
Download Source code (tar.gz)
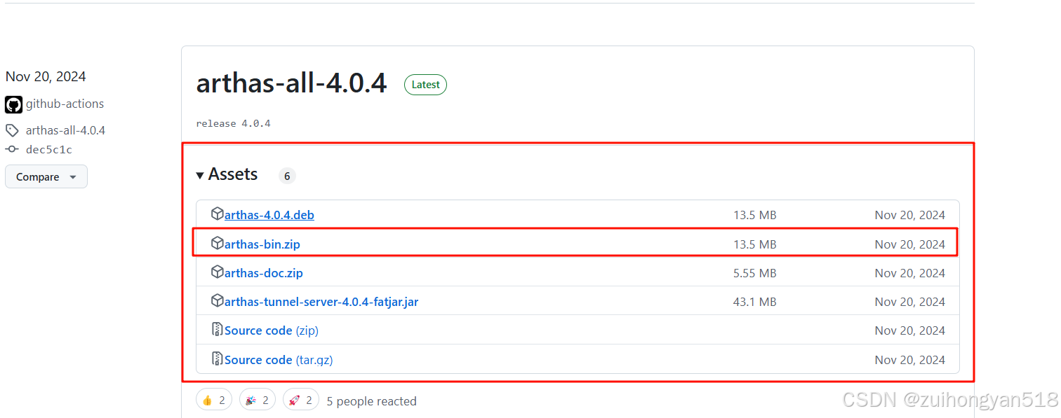coord(279,360)
